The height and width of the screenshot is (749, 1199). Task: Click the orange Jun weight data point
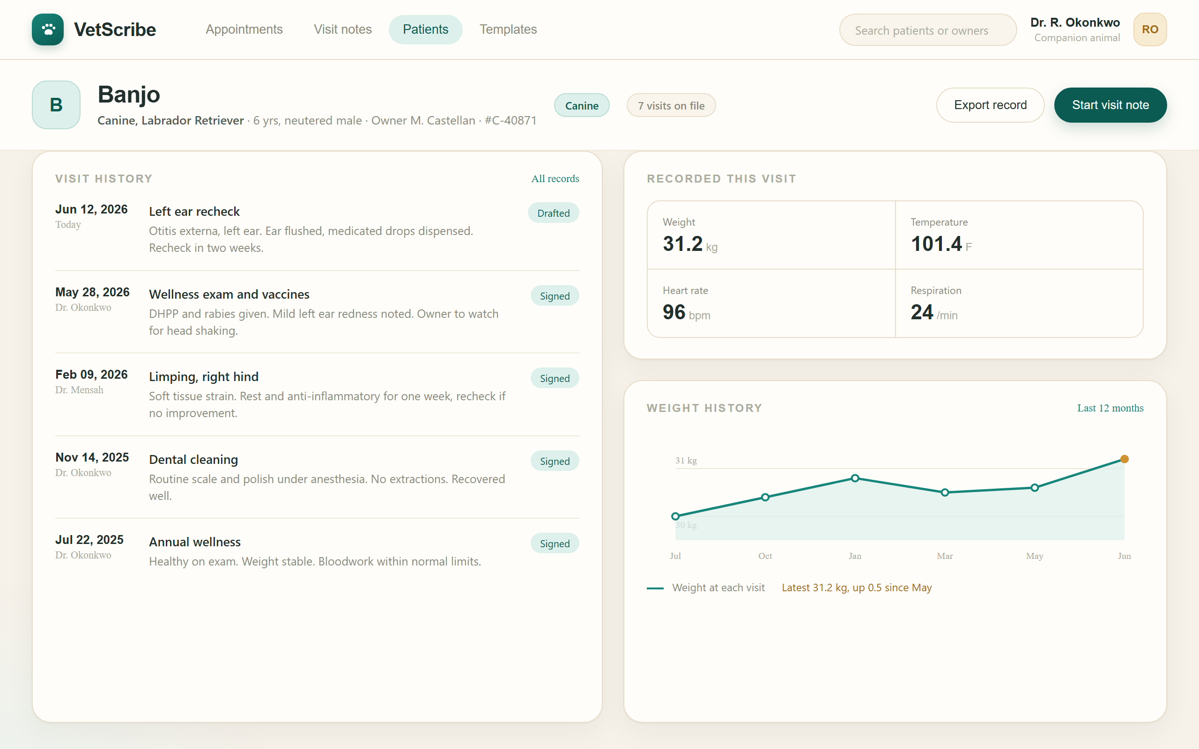coord(1124,459)
